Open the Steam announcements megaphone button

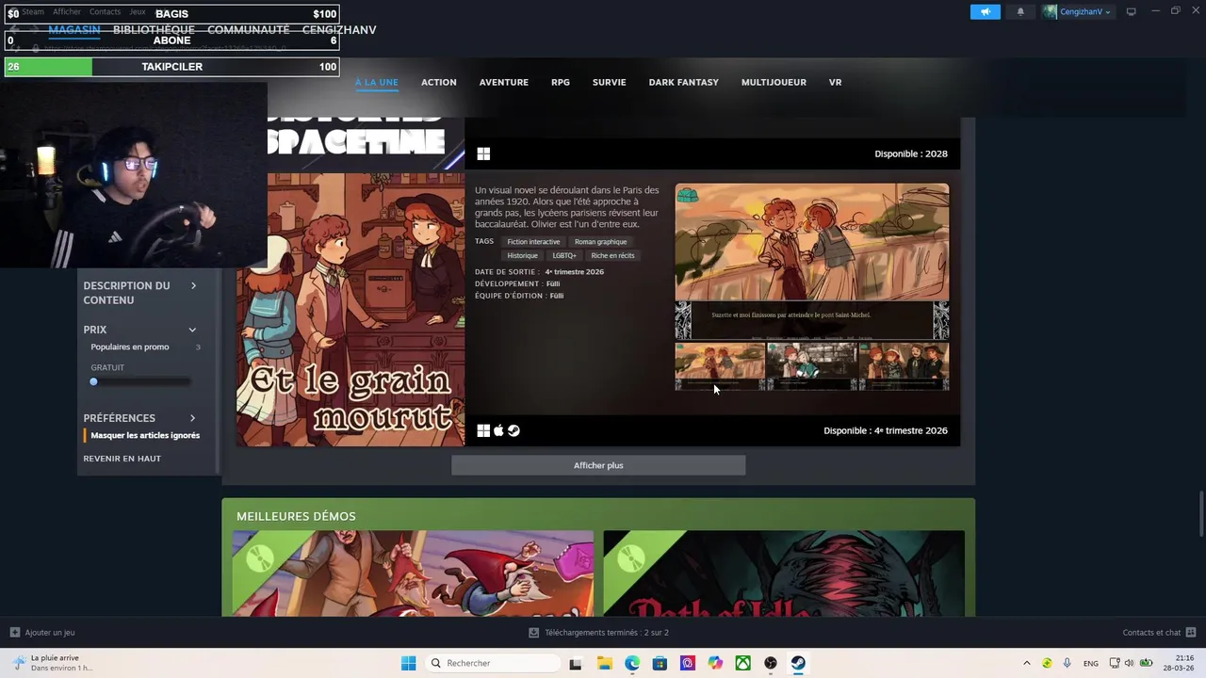click(x=985, y=12)
